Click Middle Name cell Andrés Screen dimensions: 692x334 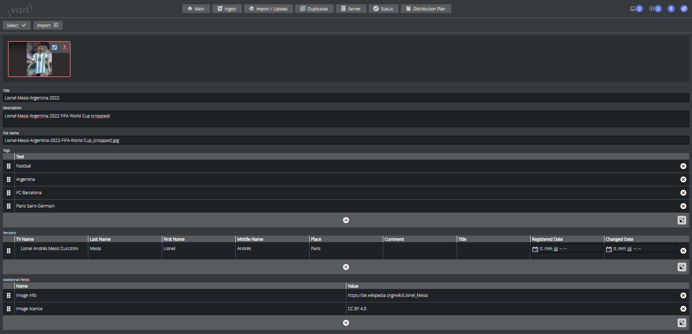click(x=272, y=250)
